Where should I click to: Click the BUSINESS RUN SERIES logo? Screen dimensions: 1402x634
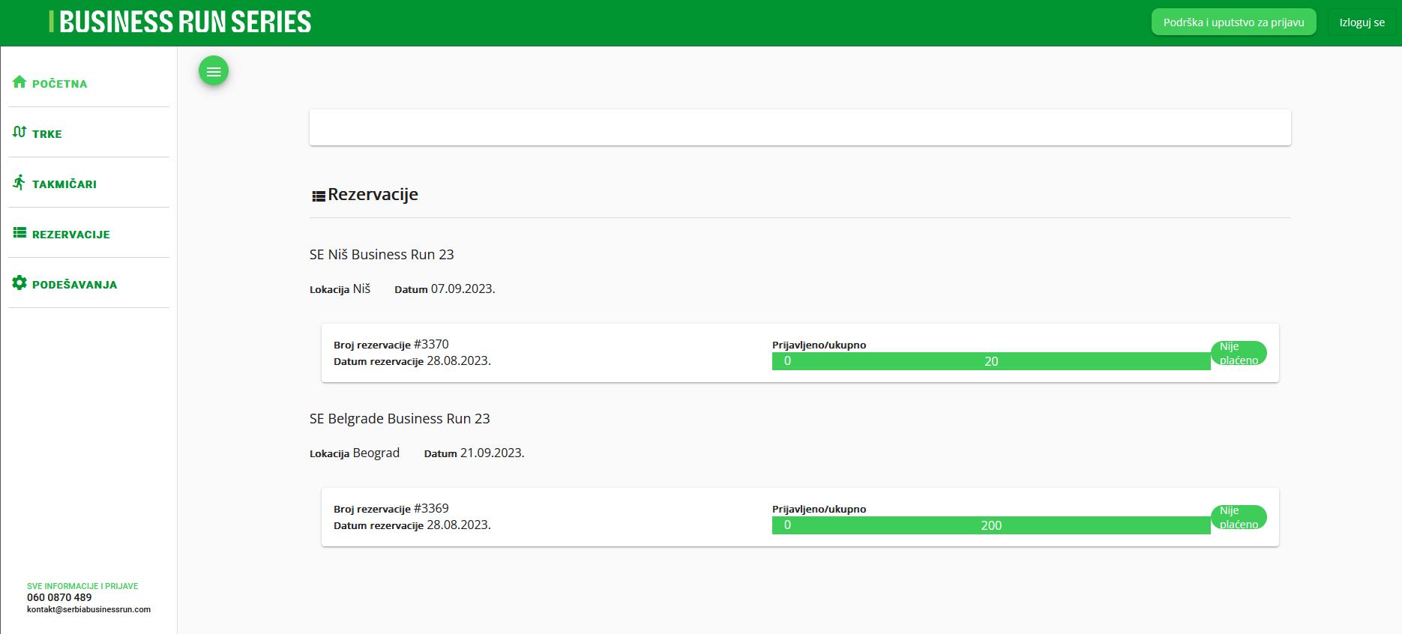point(180,22)
